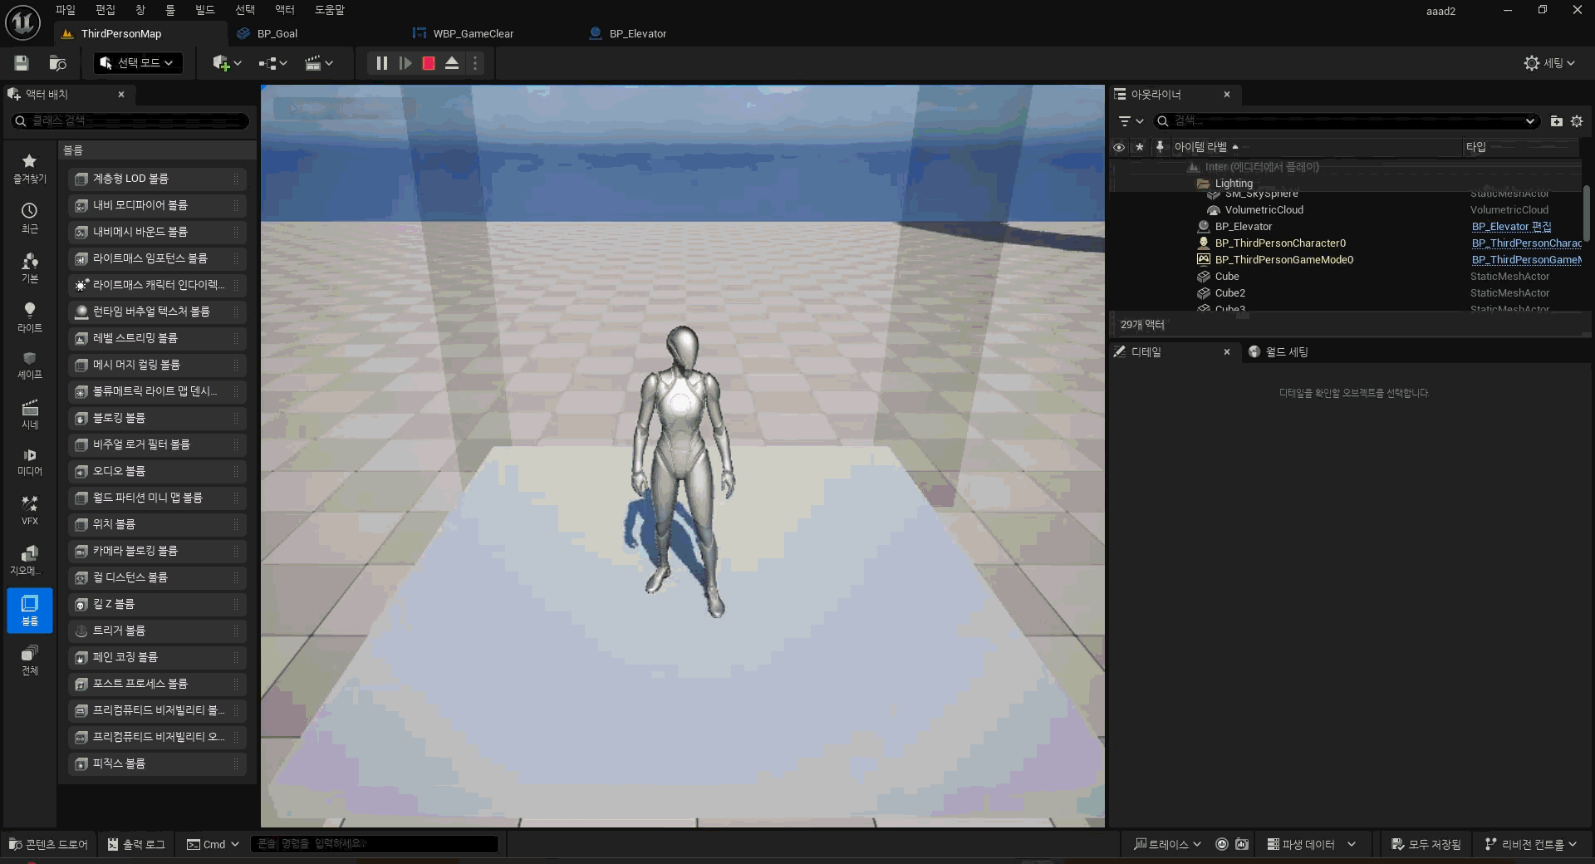Switch to the BP_Elevator tab
Image resolution: width=1595 pixels, height=864 pixels.
tap(637, 34)
